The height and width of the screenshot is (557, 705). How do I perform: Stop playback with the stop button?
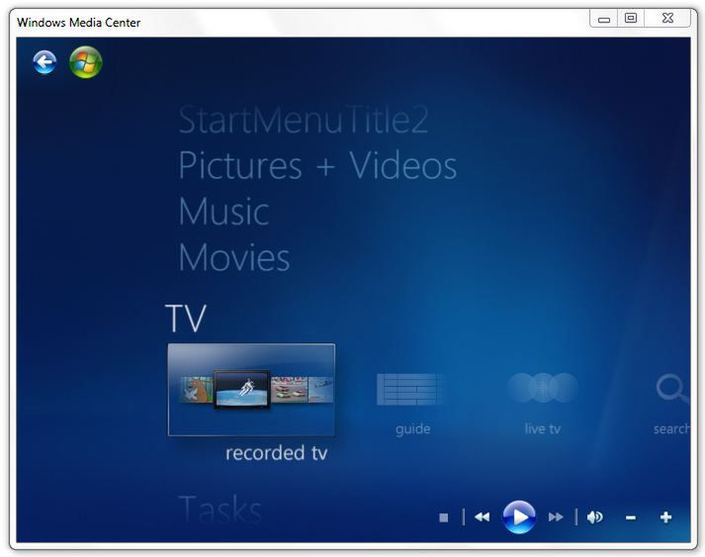(444, 517)
